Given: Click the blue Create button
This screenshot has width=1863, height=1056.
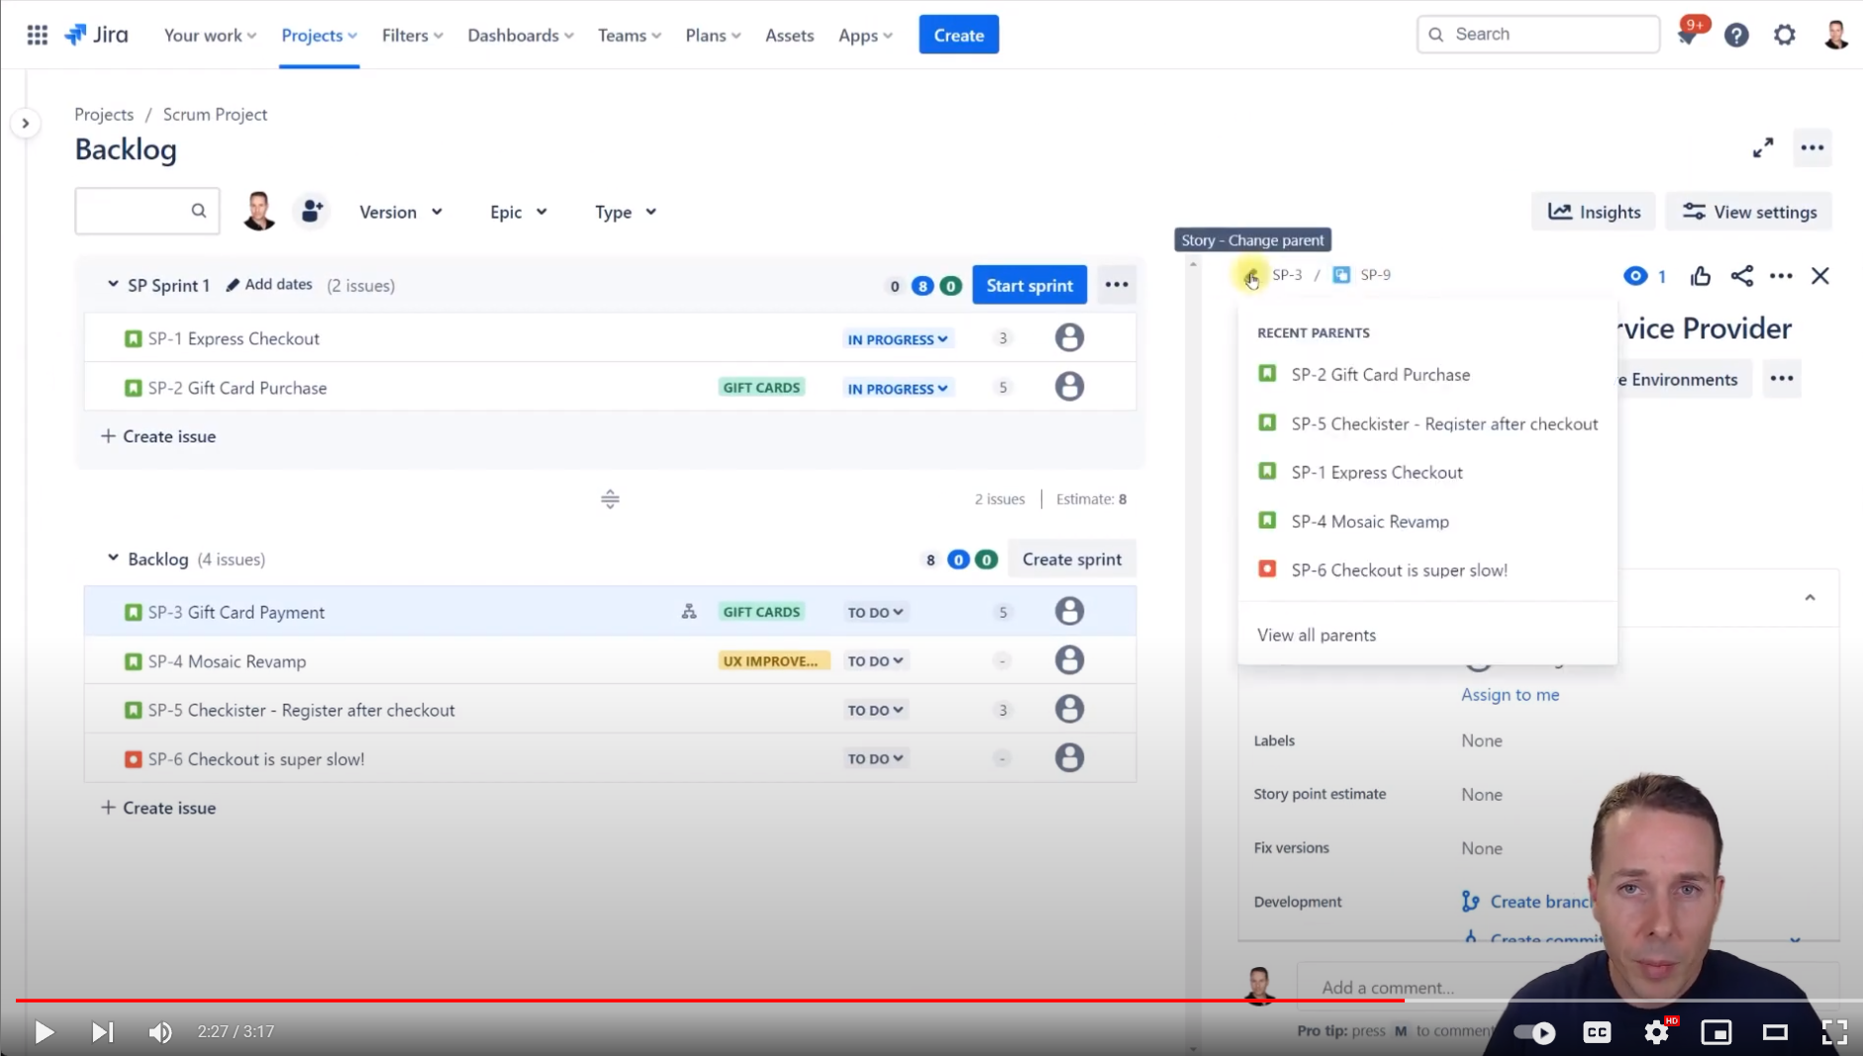Looking at the screenshot, I should pyautogui.click(x=958, y=35).
